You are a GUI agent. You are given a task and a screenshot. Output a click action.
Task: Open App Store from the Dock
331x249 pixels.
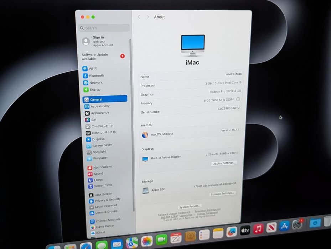coord(284,226)
